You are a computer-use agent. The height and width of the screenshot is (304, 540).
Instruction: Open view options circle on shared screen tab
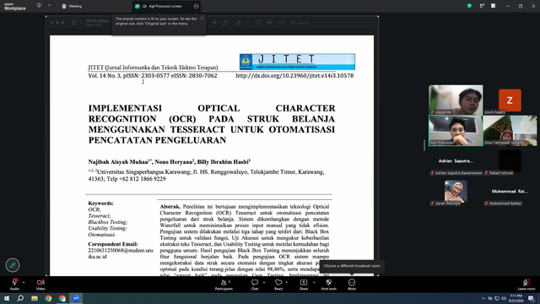click(196, 6)
